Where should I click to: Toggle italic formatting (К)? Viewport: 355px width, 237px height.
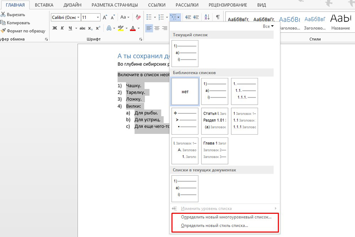pyautogui.click(x=62, y=28)
